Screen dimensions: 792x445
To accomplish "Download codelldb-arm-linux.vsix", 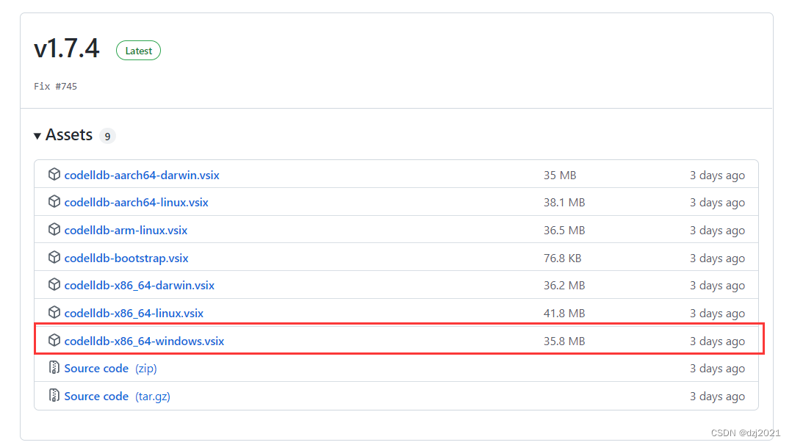I will [126, 230].
